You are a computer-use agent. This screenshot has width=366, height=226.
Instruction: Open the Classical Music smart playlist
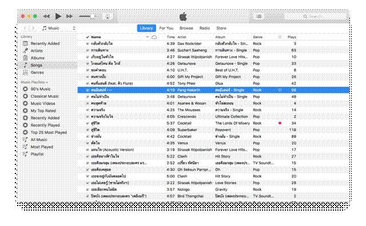click(45, 96)
